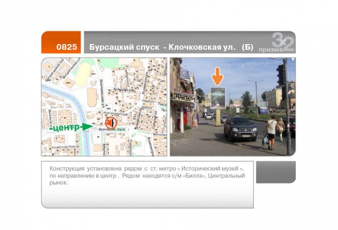Viewport: 338px width, 230px height.
Task: Click the black SUV in the photo
Action: (x=240, y=128)
